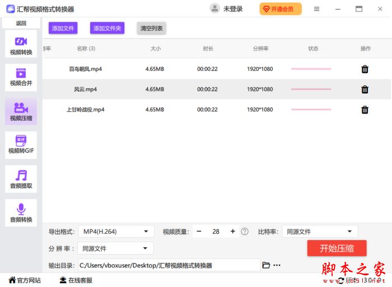Click the 分辨率 column header
This screenshot has height=287, width=392.
coord(260,49)
